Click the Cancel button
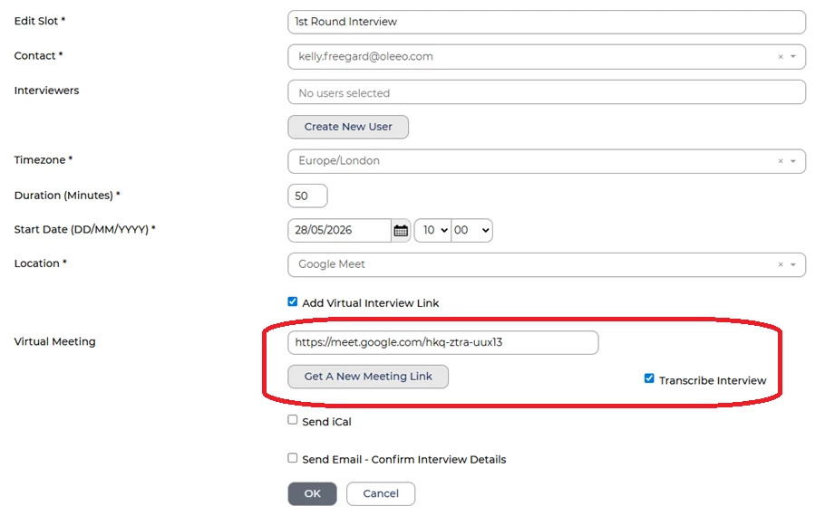This screenshot has height=516, width=825. pos(381,494)
